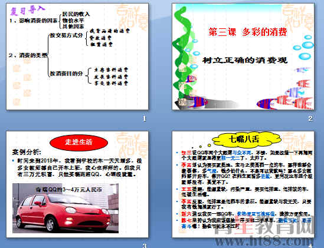Click the subtitle 树立正确的消费观
This screenshot has height=248, width=324.
click(245, 60)
